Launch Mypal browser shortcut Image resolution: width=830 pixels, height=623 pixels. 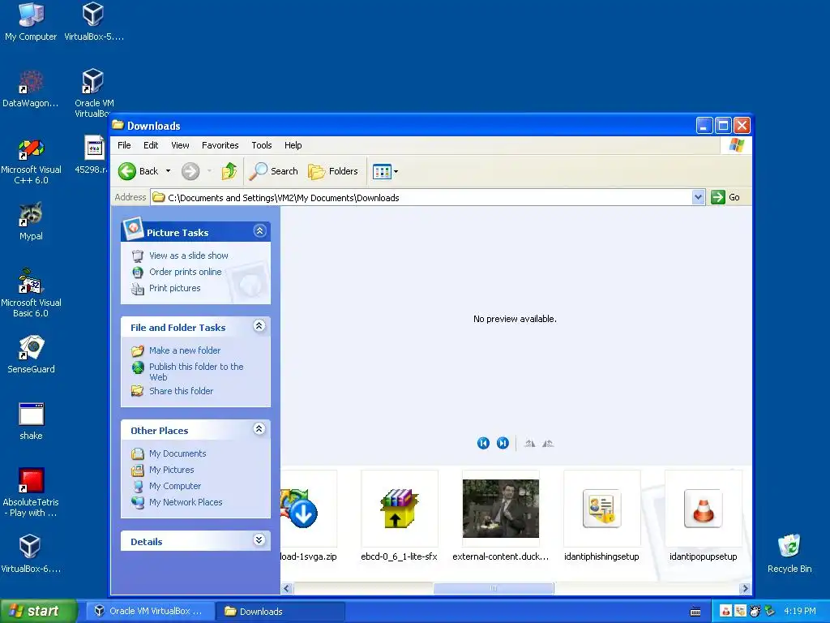pos(31,221)
